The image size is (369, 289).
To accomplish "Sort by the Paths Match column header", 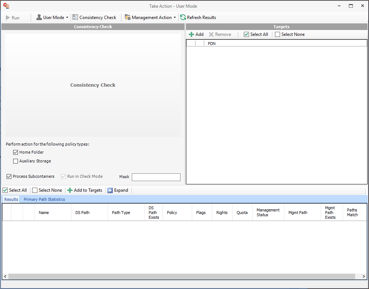I will click(355, 213).
